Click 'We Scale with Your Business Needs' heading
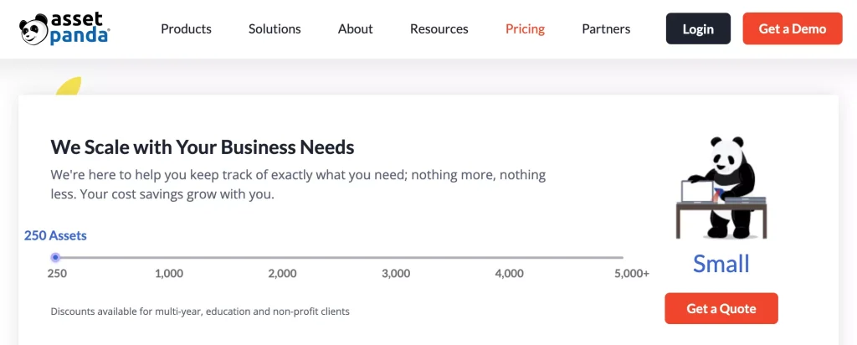Screen dimensions: 857x345 (x=203, y=147)
